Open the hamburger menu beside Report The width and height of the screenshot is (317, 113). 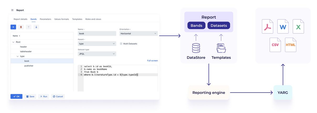pyautogui.click(x=12, y=10)
